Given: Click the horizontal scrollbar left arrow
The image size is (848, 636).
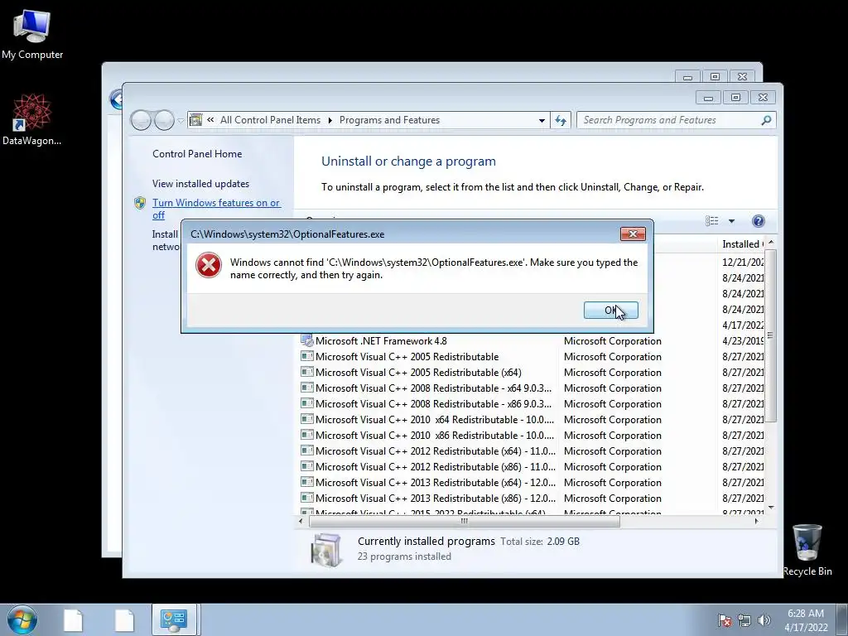Looking at the screenshot, I should [x=301, y=522].
